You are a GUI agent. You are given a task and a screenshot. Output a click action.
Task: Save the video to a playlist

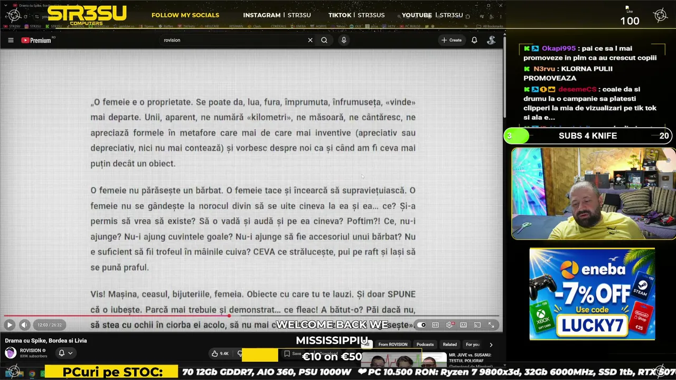pos(293,354)
